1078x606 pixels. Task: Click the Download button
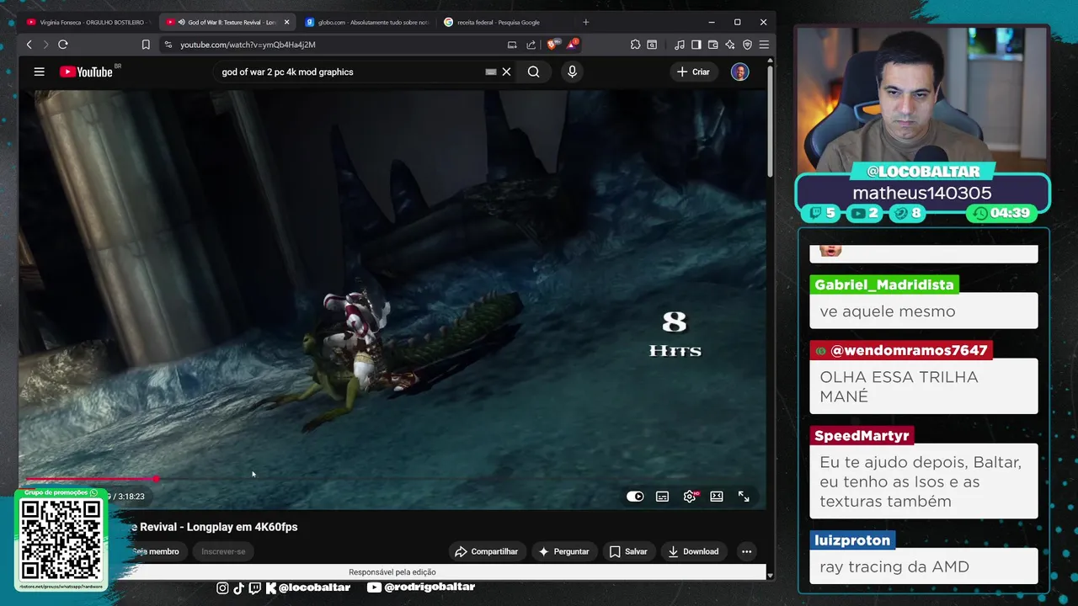[693, 551]
